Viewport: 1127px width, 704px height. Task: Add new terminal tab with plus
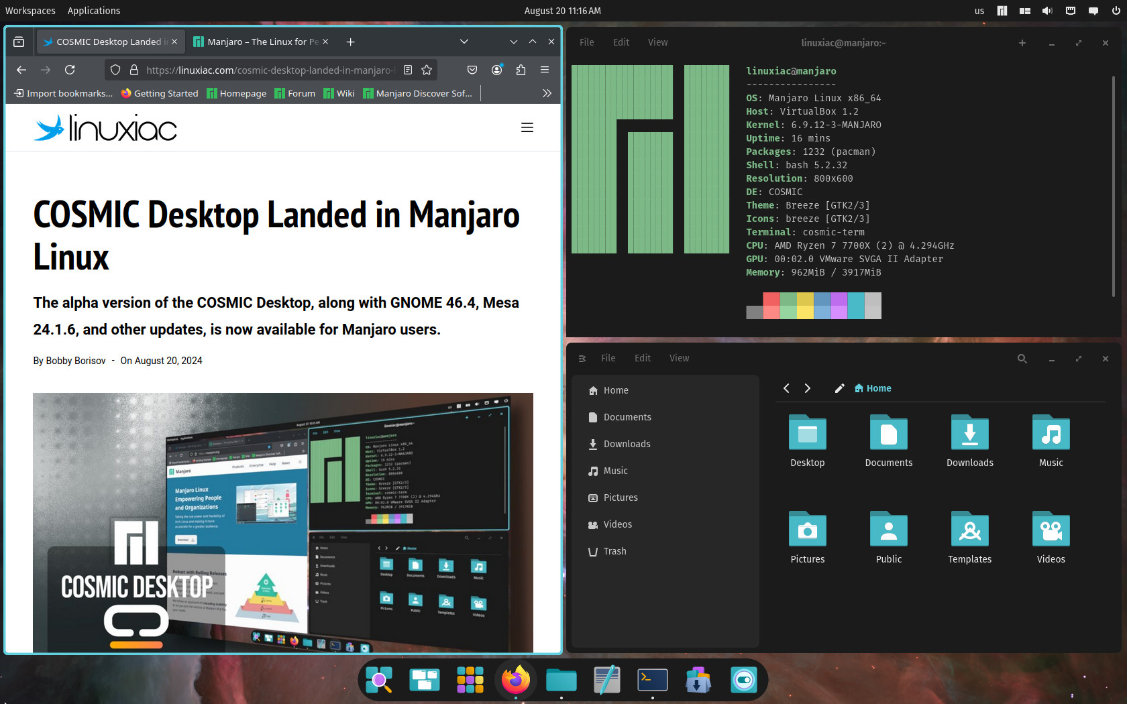tap(1022, 43)
